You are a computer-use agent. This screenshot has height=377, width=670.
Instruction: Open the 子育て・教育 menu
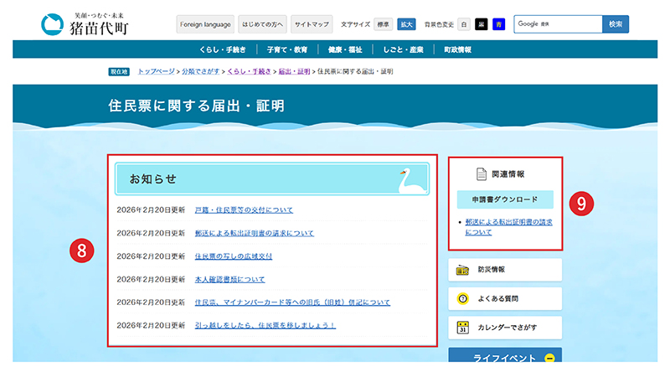(x=286, y=49)
